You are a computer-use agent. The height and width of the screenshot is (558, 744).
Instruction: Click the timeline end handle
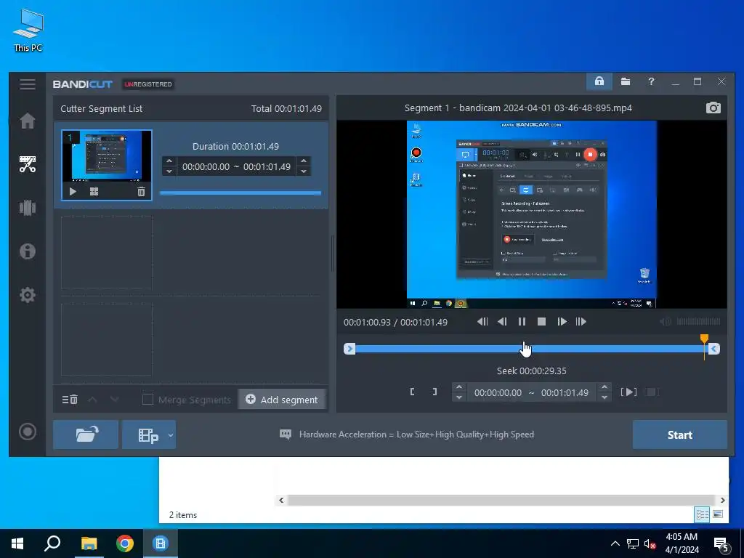(x=713, y=349)
